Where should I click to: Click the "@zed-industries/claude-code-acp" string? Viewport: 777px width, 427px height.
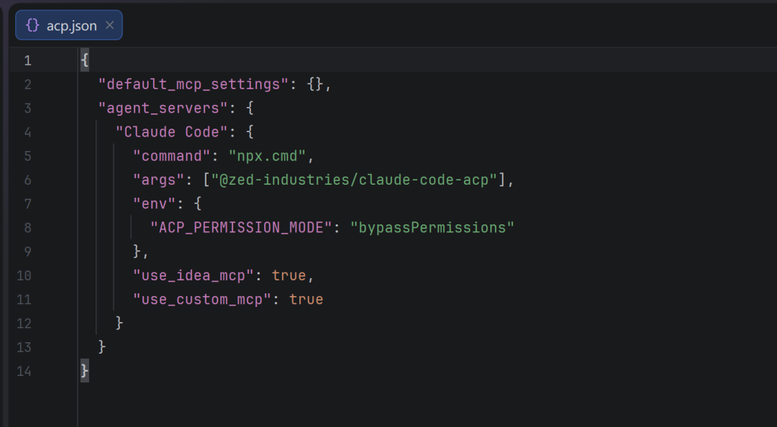click(354, 180)
